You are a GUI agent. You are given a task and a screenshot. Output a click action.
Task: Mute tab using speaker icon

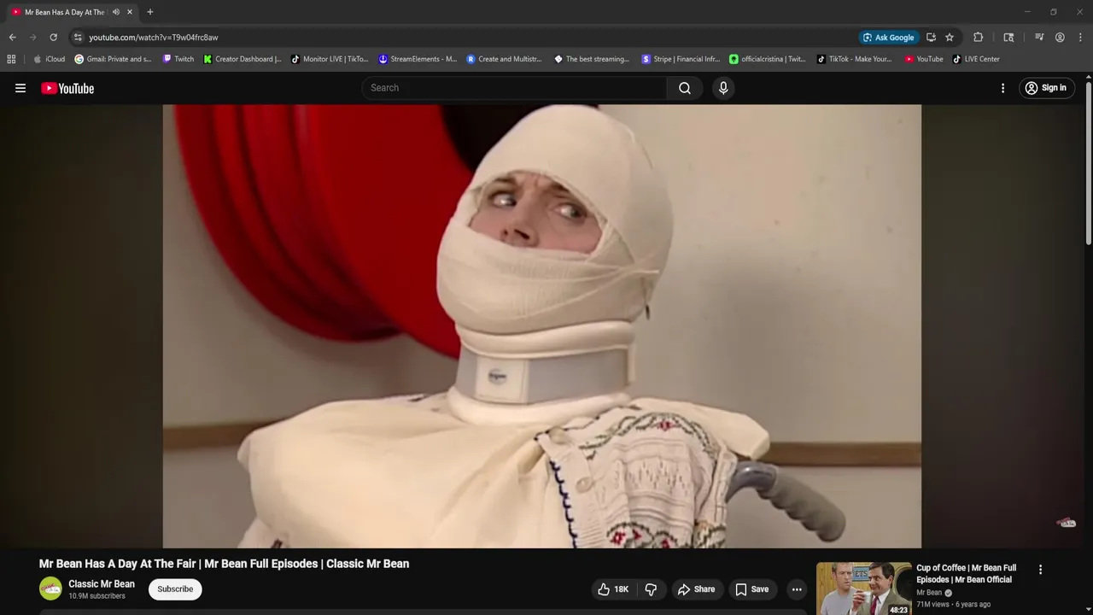[x=116, y=12]
